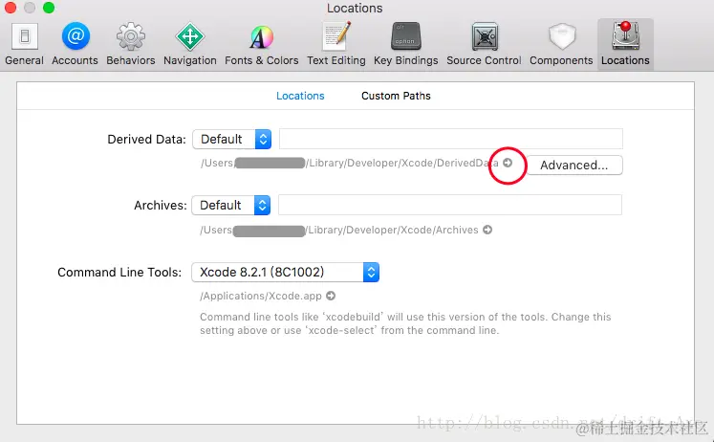Switch to the Custom Paths tab
This screenshot has width=714, height=442.
click(396, 96)
